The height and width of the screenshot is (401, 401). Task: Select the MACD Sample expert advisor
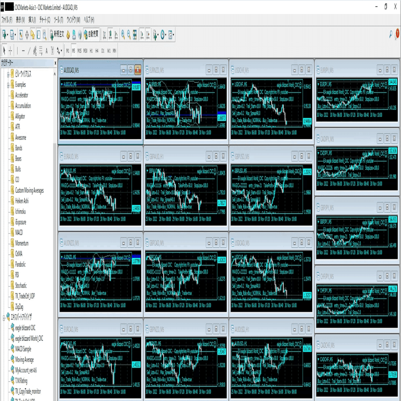(23, 349)
